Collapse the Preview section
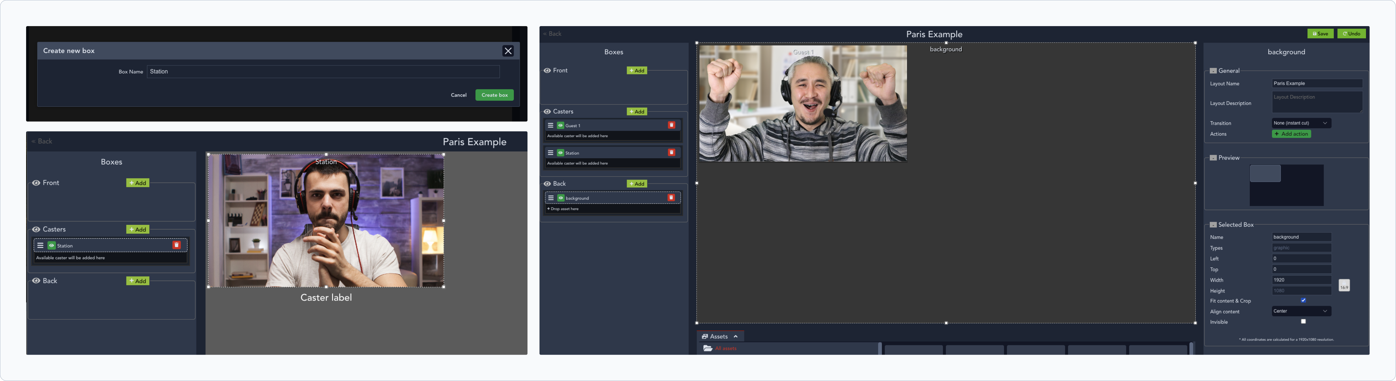This screenshot has width=1396, height=381. [1213, 158]
